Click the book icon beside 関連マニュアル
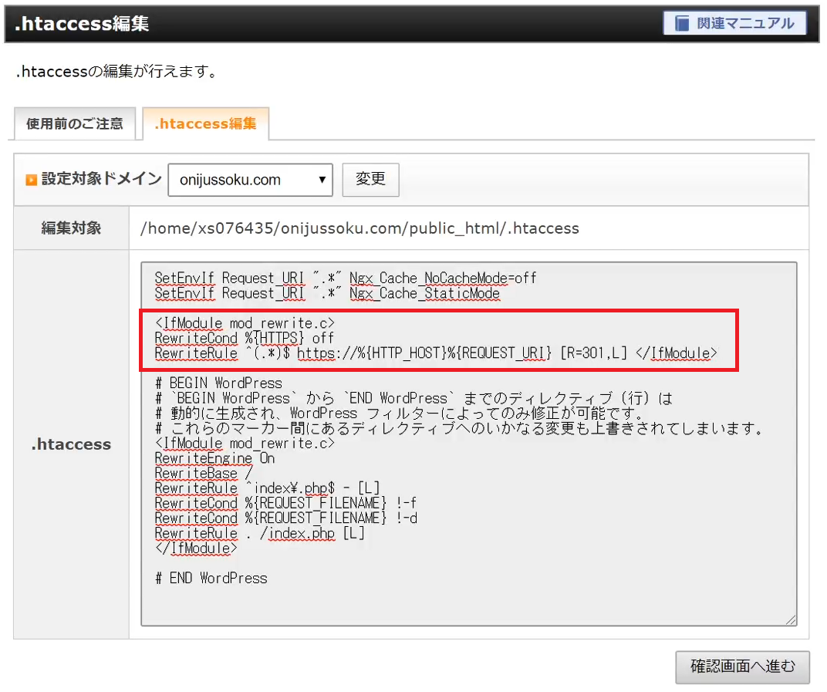Screen dimensions: 827x692 (x=682, y=24)
